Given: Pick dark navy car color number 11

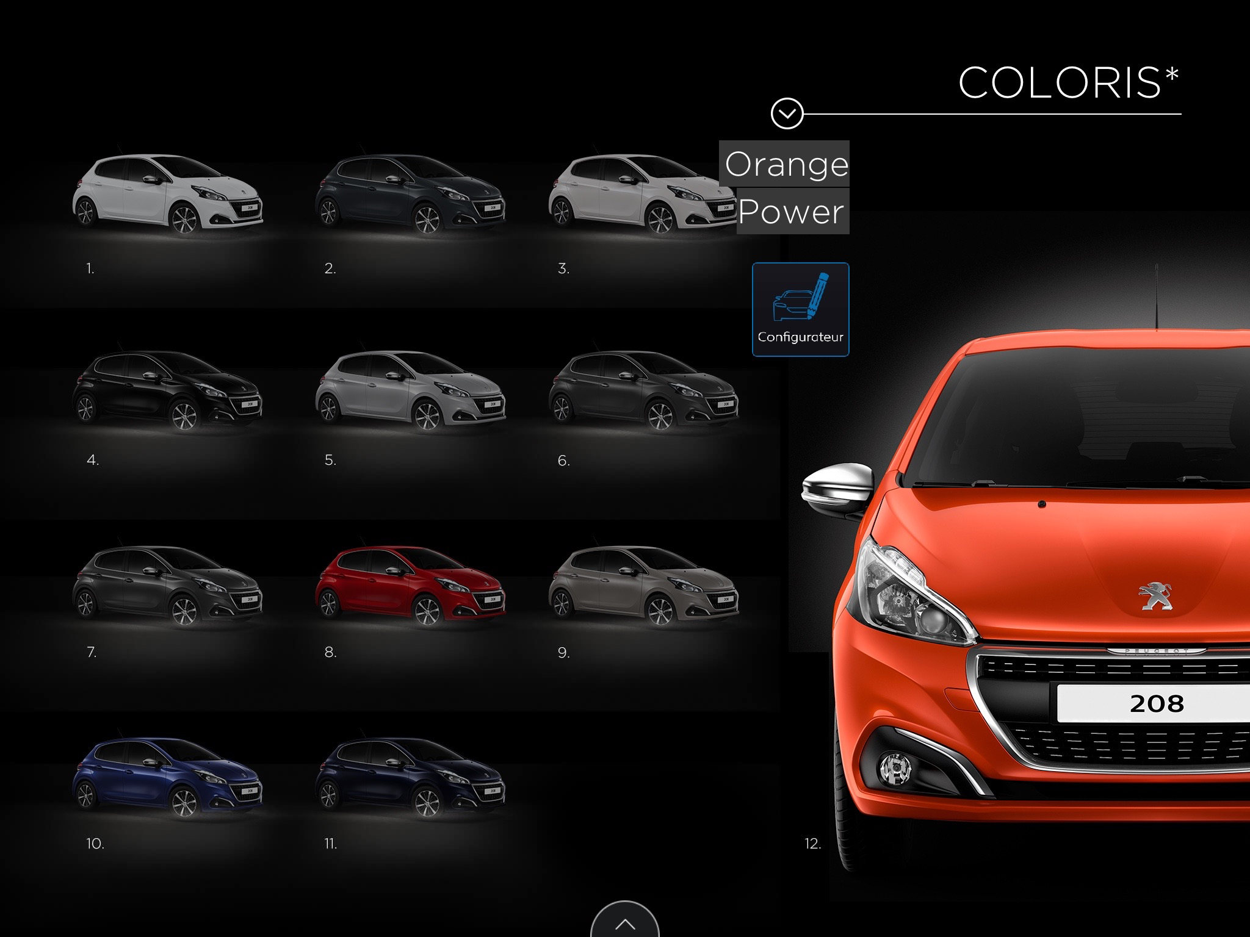Looking at the screenshot, I should coord(410,776).
